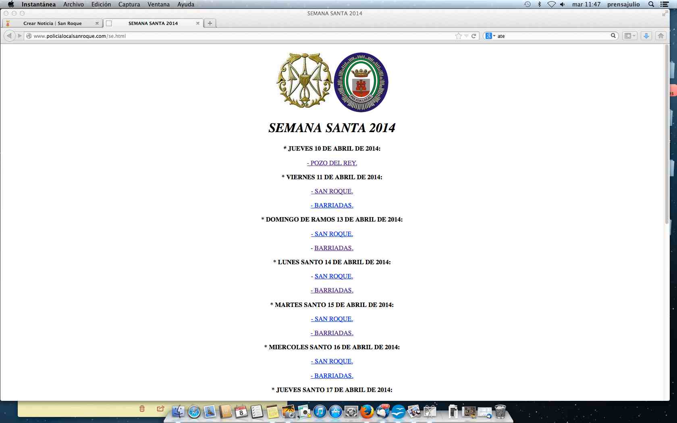Close the SEMANA SANTA 2014 tab
The width and height of the screenshot is (677, 423).
[x=198, y=23]
